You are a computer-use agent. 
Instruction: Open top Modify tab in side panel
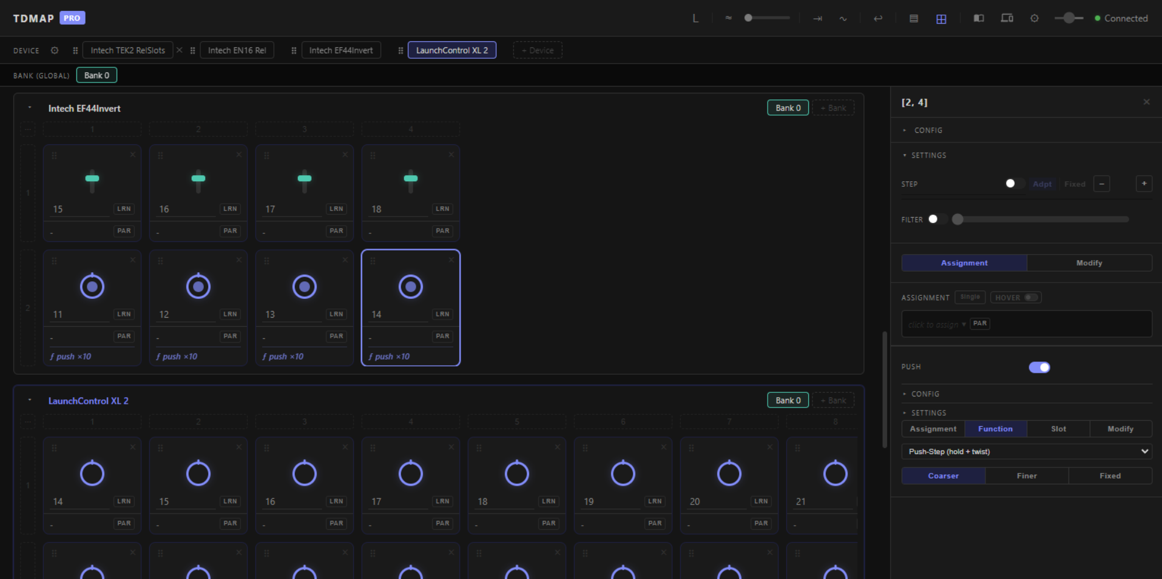pos(1089,263)
